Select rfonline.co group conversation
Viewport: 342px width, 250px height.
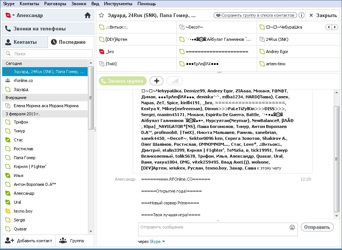45,80
